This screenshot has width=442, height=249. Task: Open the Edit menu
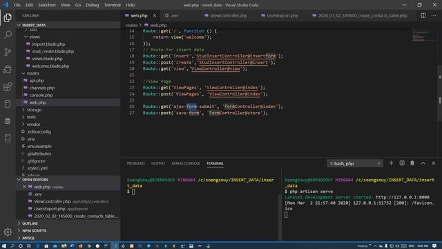(x=29, y=5)
